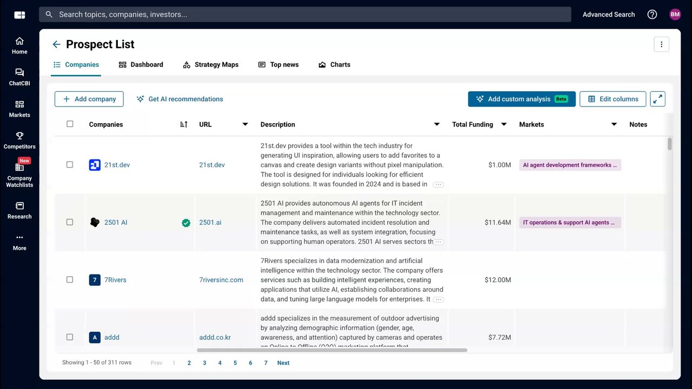Image resolution: width=692 pixels, height=389 pixels.
Task: Open the Edit columns button
Action: 613,99
